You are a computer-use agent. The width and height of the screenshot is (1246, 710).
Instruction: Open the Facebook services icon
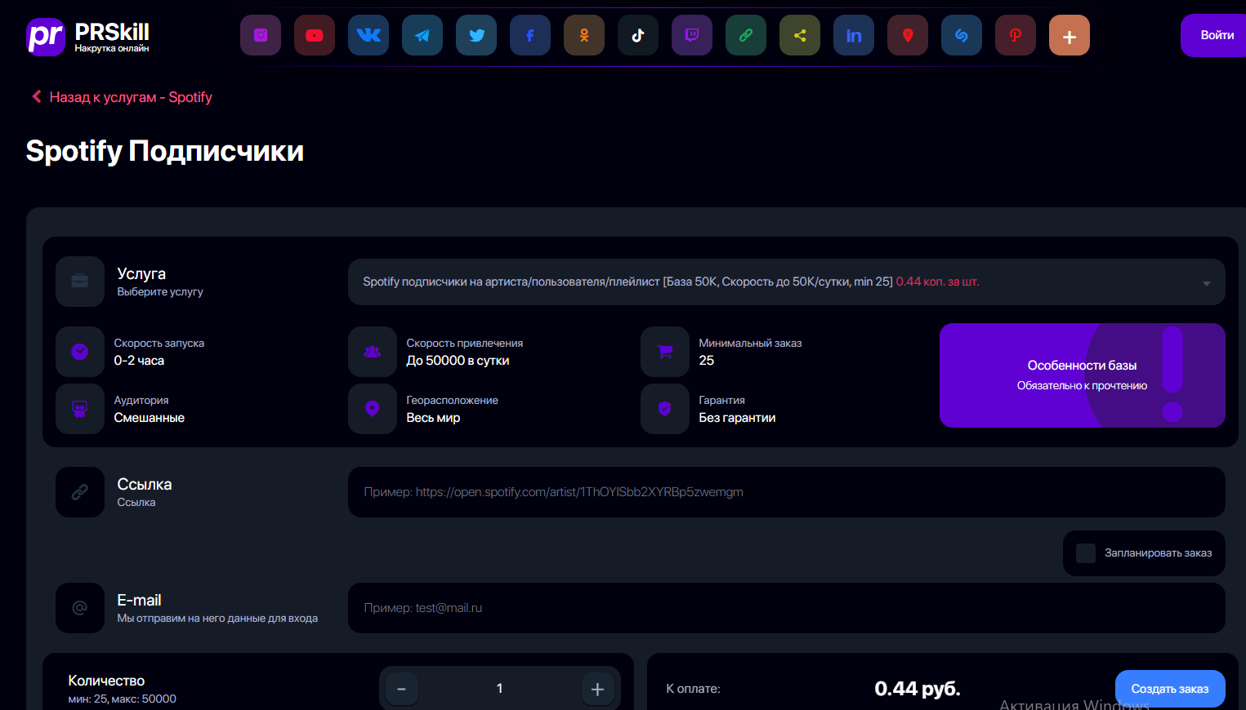(x=530, y=35)
